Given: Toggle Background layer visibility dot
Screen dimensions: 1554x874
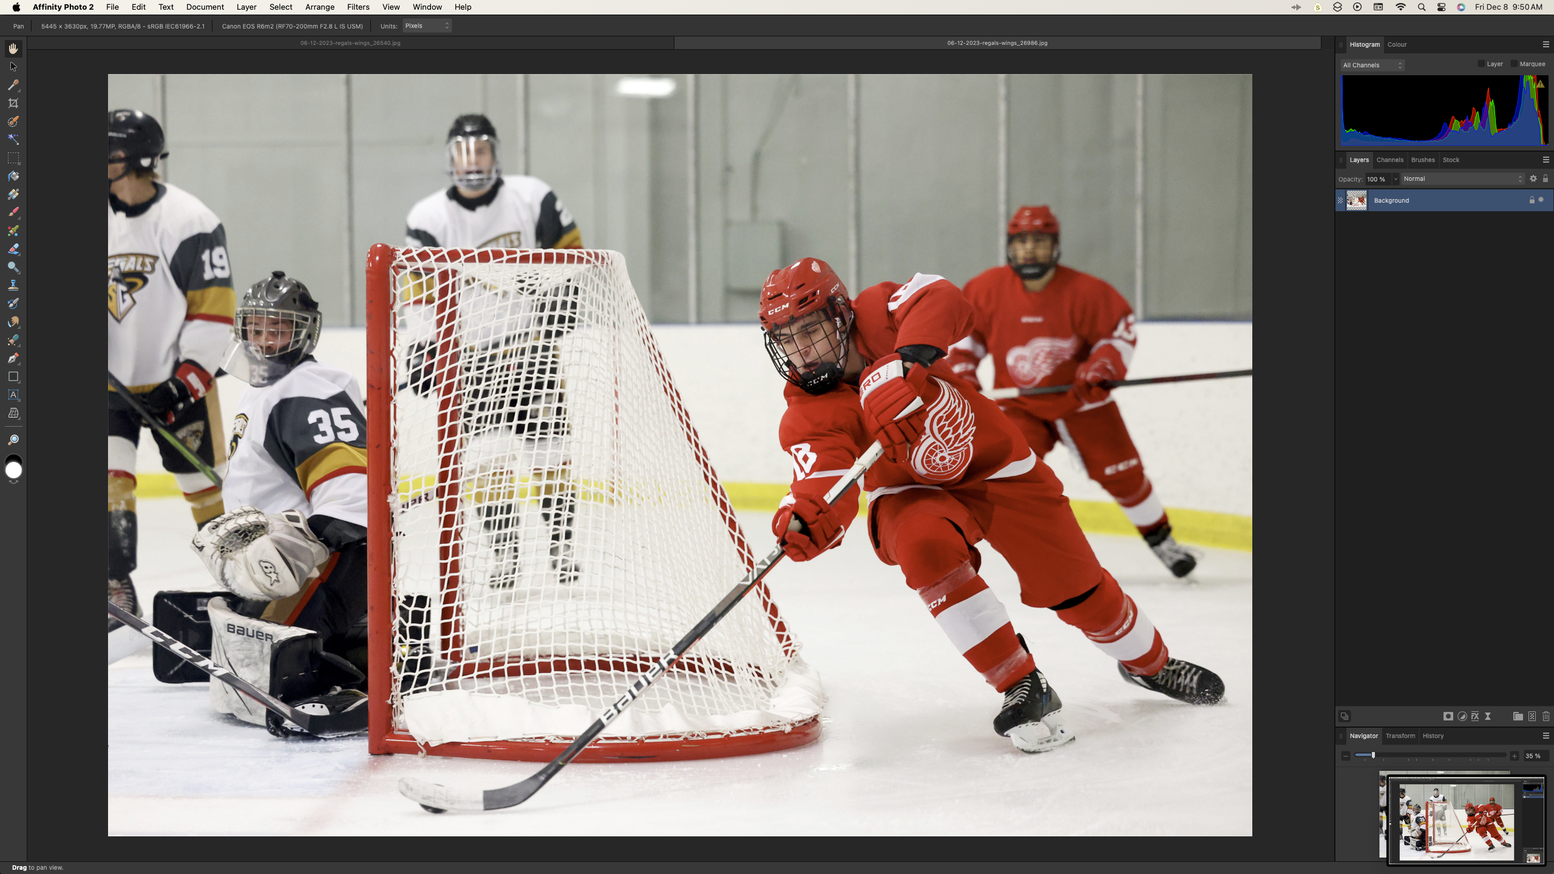Looking at the screenshot, I should (x=1541, y=200).
